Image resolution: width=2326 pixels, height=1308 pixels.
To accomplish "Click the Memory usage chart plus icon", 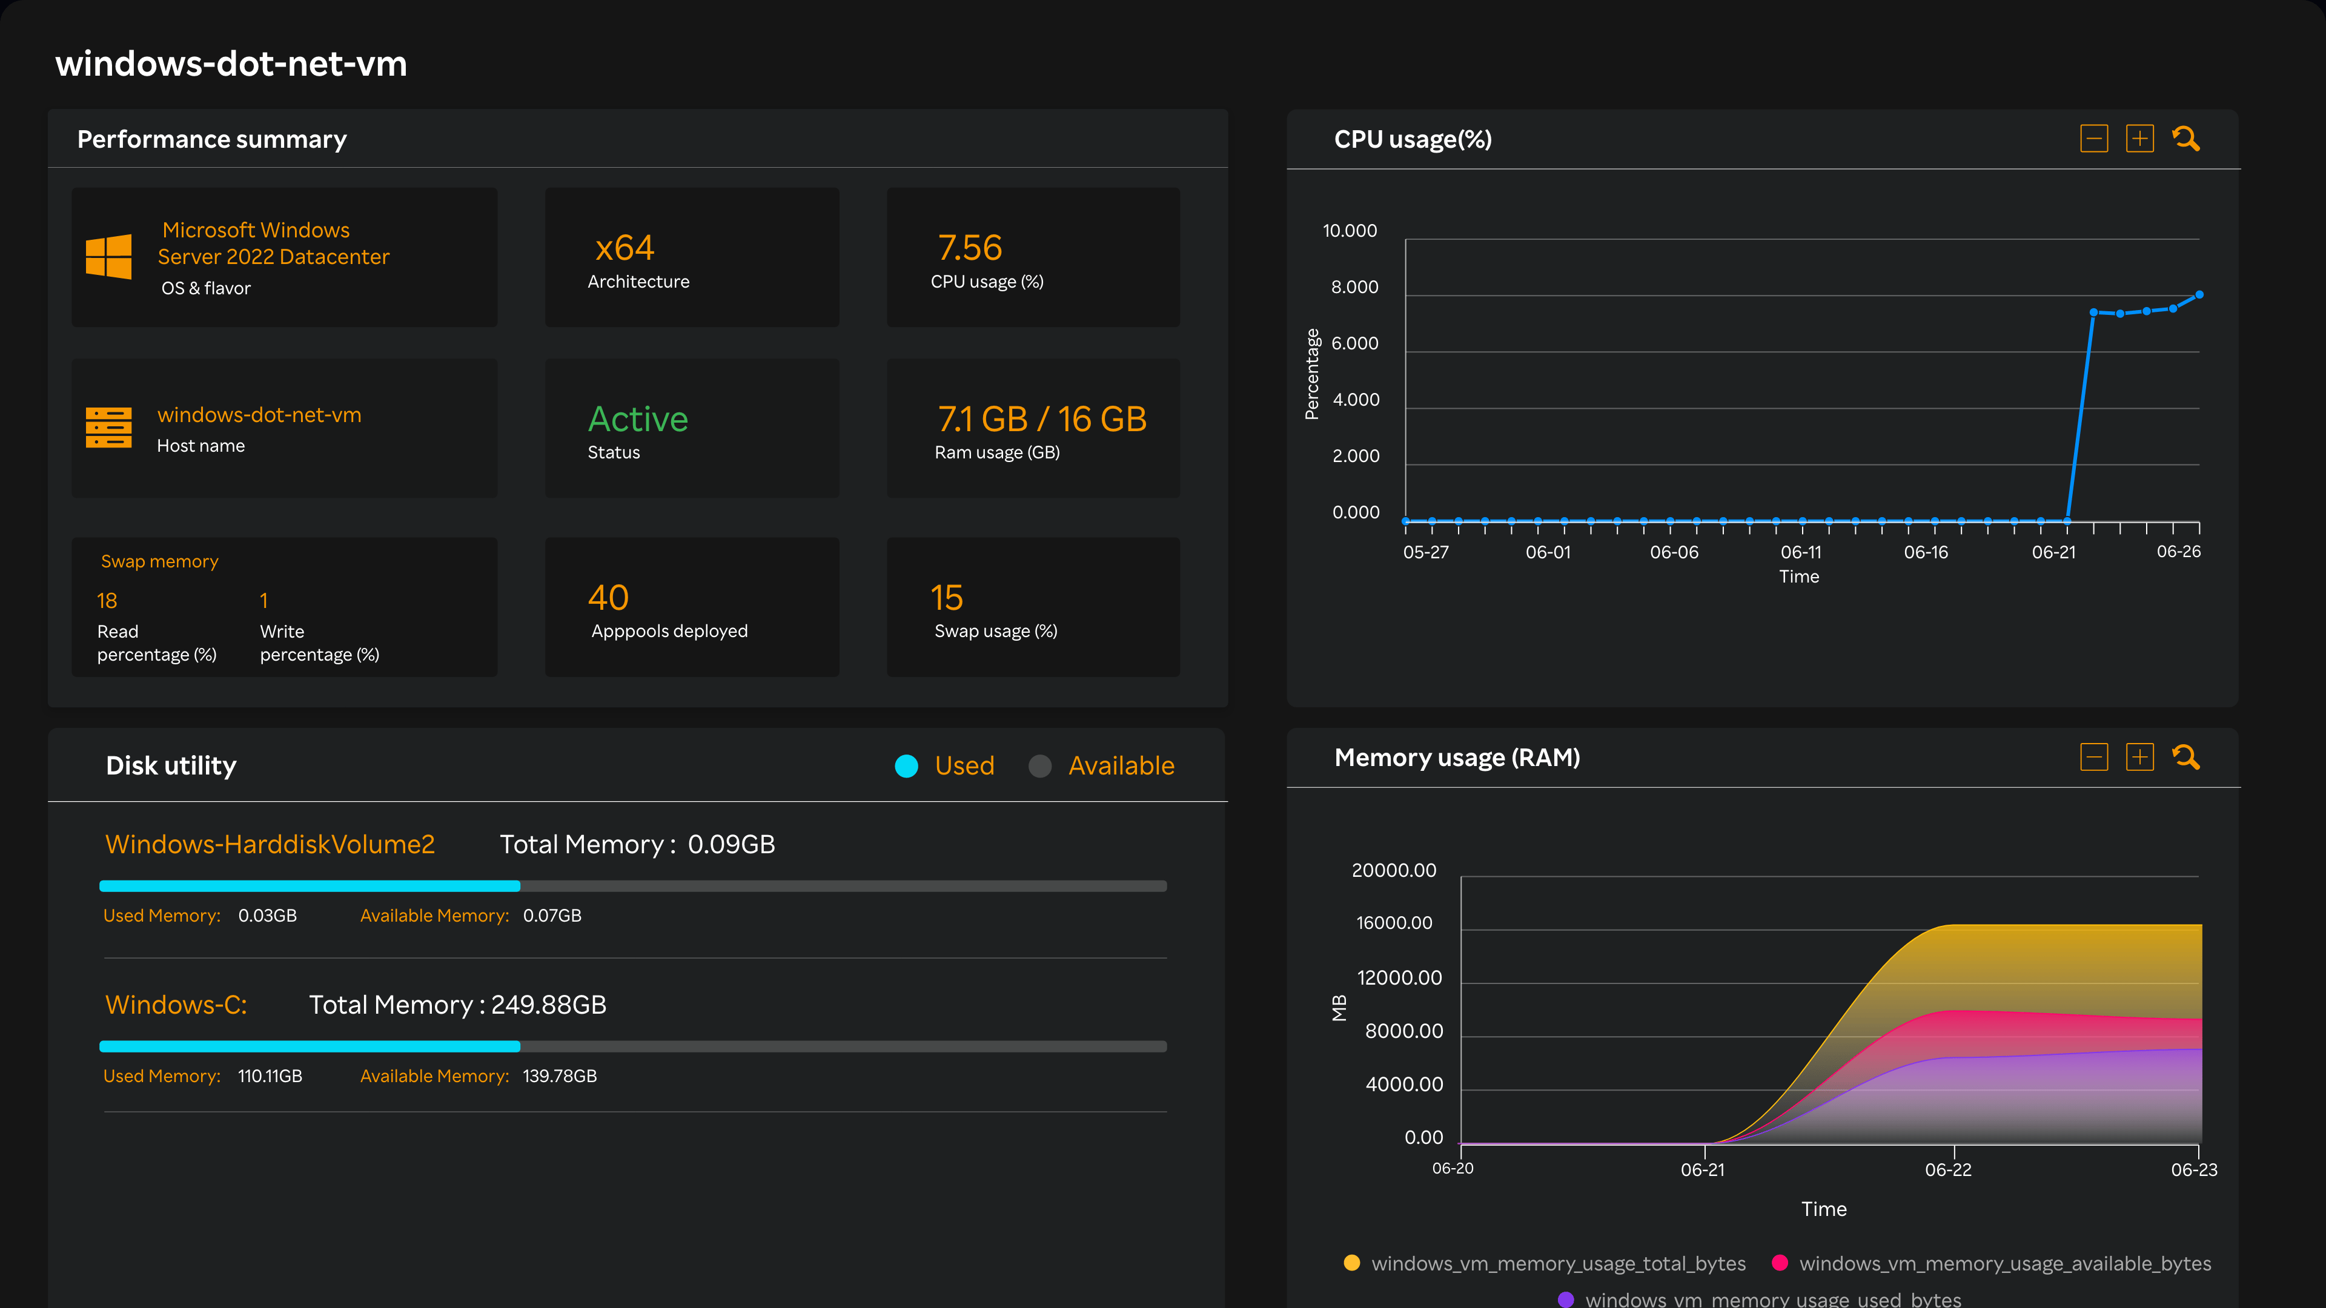I will click(x=2139, y=758).
